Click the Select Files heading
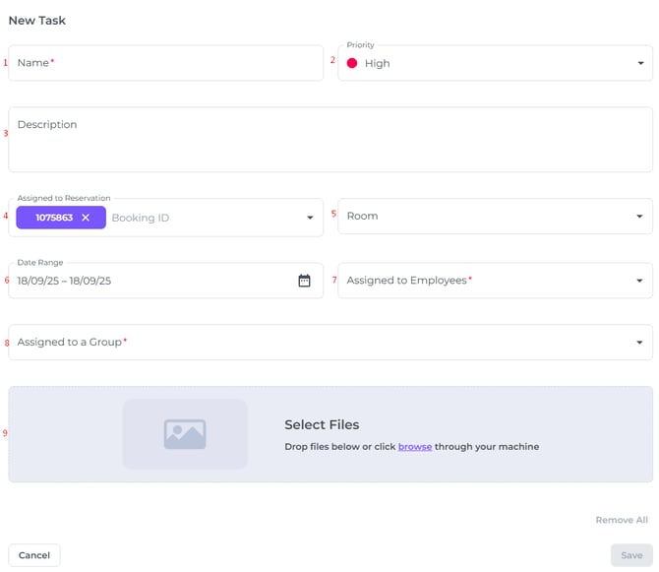The image size is (659, 572). click(x=322, y=425)
